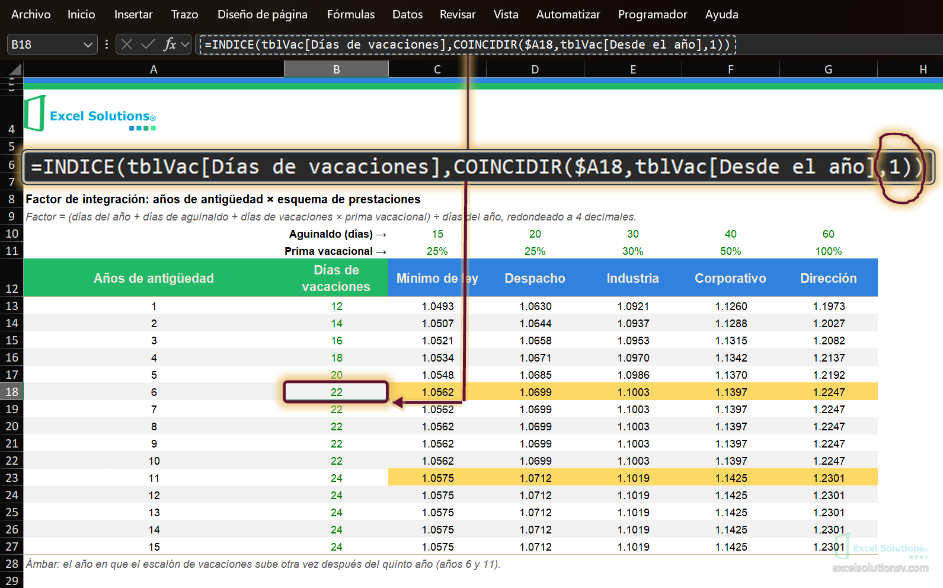Open the Fórmulas tab
Screen dimensions: 943x588
tap(351, 14)
